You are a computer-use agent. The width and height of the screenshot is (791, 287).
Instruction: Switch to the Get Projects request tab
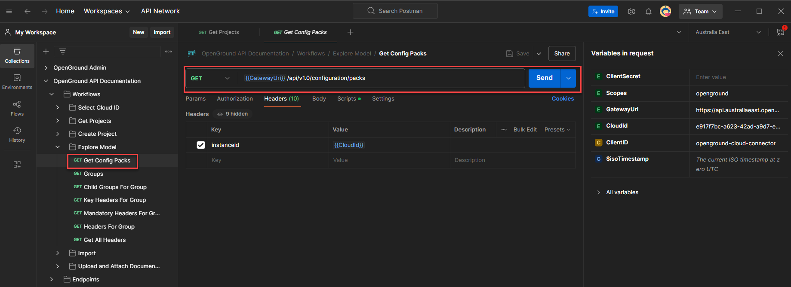click(x=219, y=32)
